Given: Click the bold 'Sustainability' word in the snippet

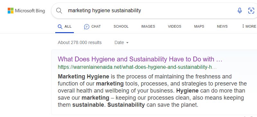Looking at the screenshot, I should [x=126, y=105].
